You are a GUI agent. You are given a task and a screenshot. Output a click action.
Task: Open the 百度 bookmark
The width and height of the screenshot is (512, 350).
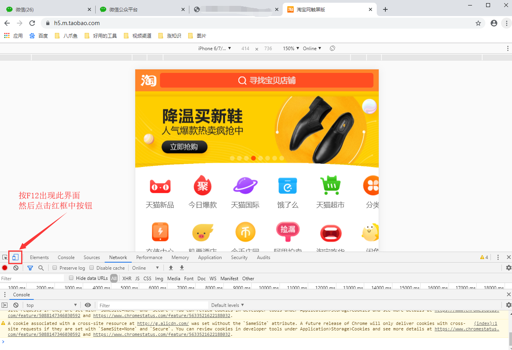(39, 36)
